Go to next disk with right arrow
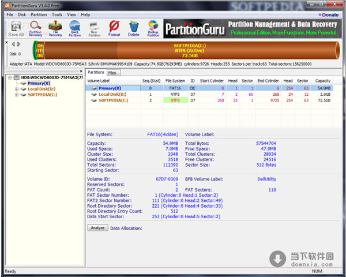 pyautogui.click(x=19, y=44)
